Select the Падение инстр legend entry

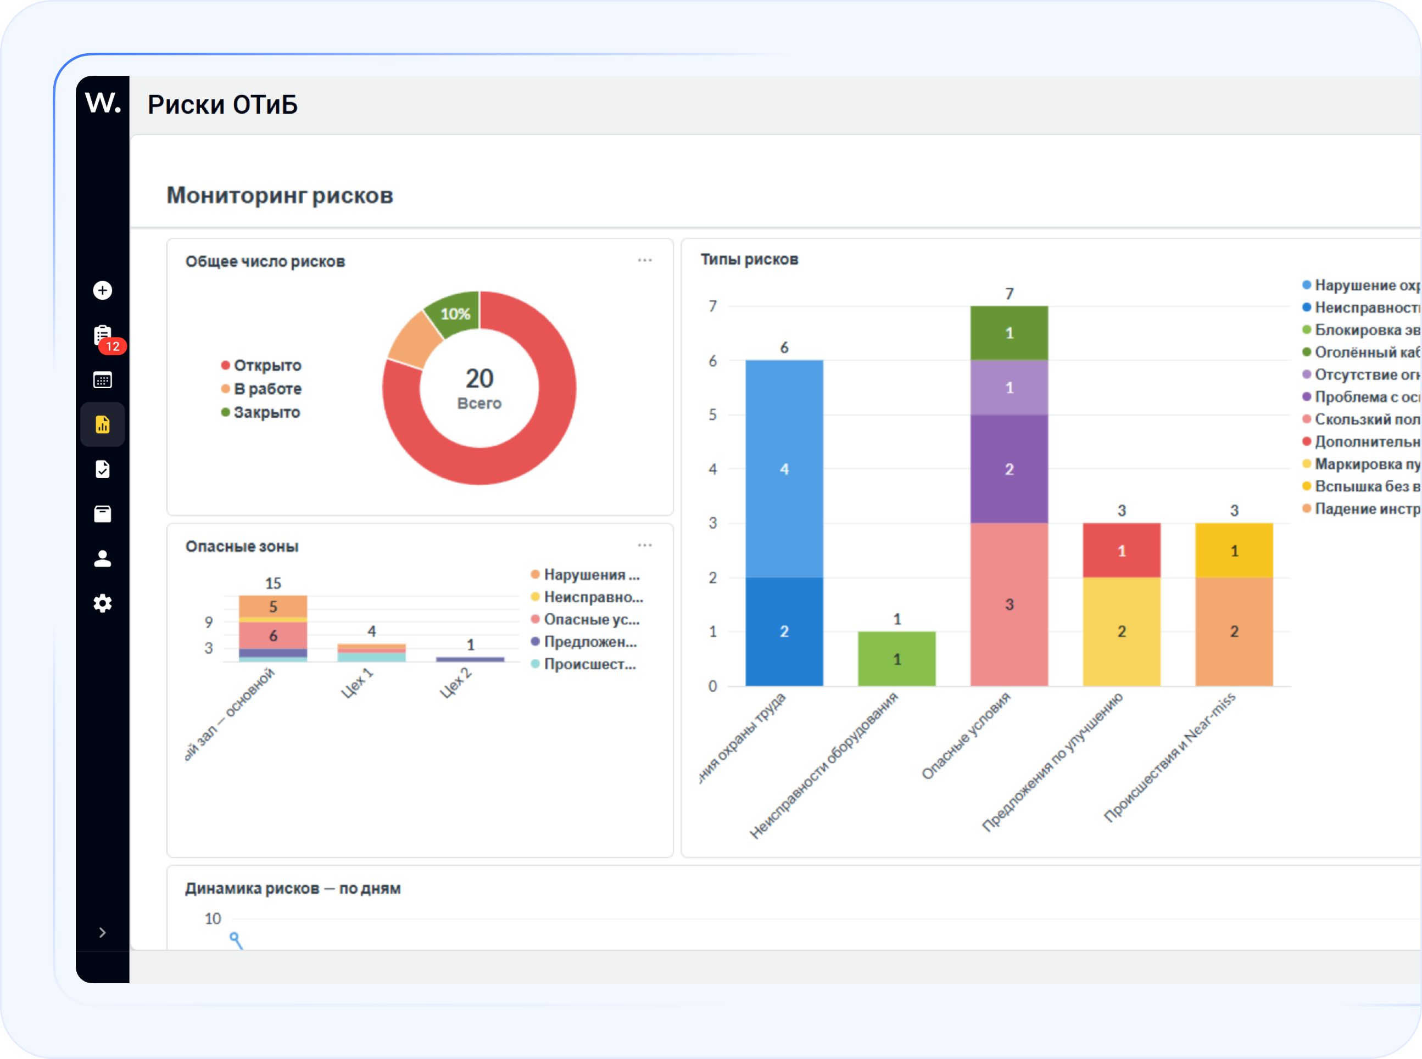click(x=1361, y=509)
